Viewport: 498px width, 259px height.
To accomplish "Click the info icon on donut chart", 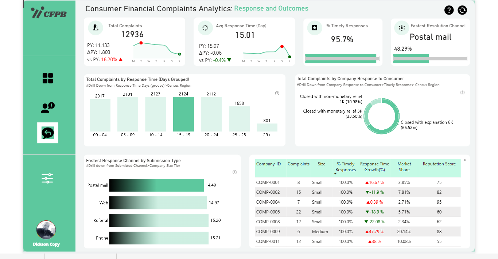I will (x=462, y=93).
